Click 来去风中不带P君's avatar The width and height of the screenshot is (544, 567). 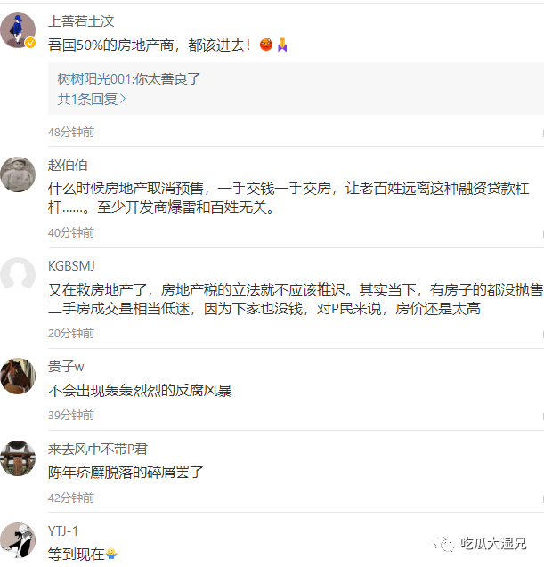pyautogui.click(x=18, y=458)
